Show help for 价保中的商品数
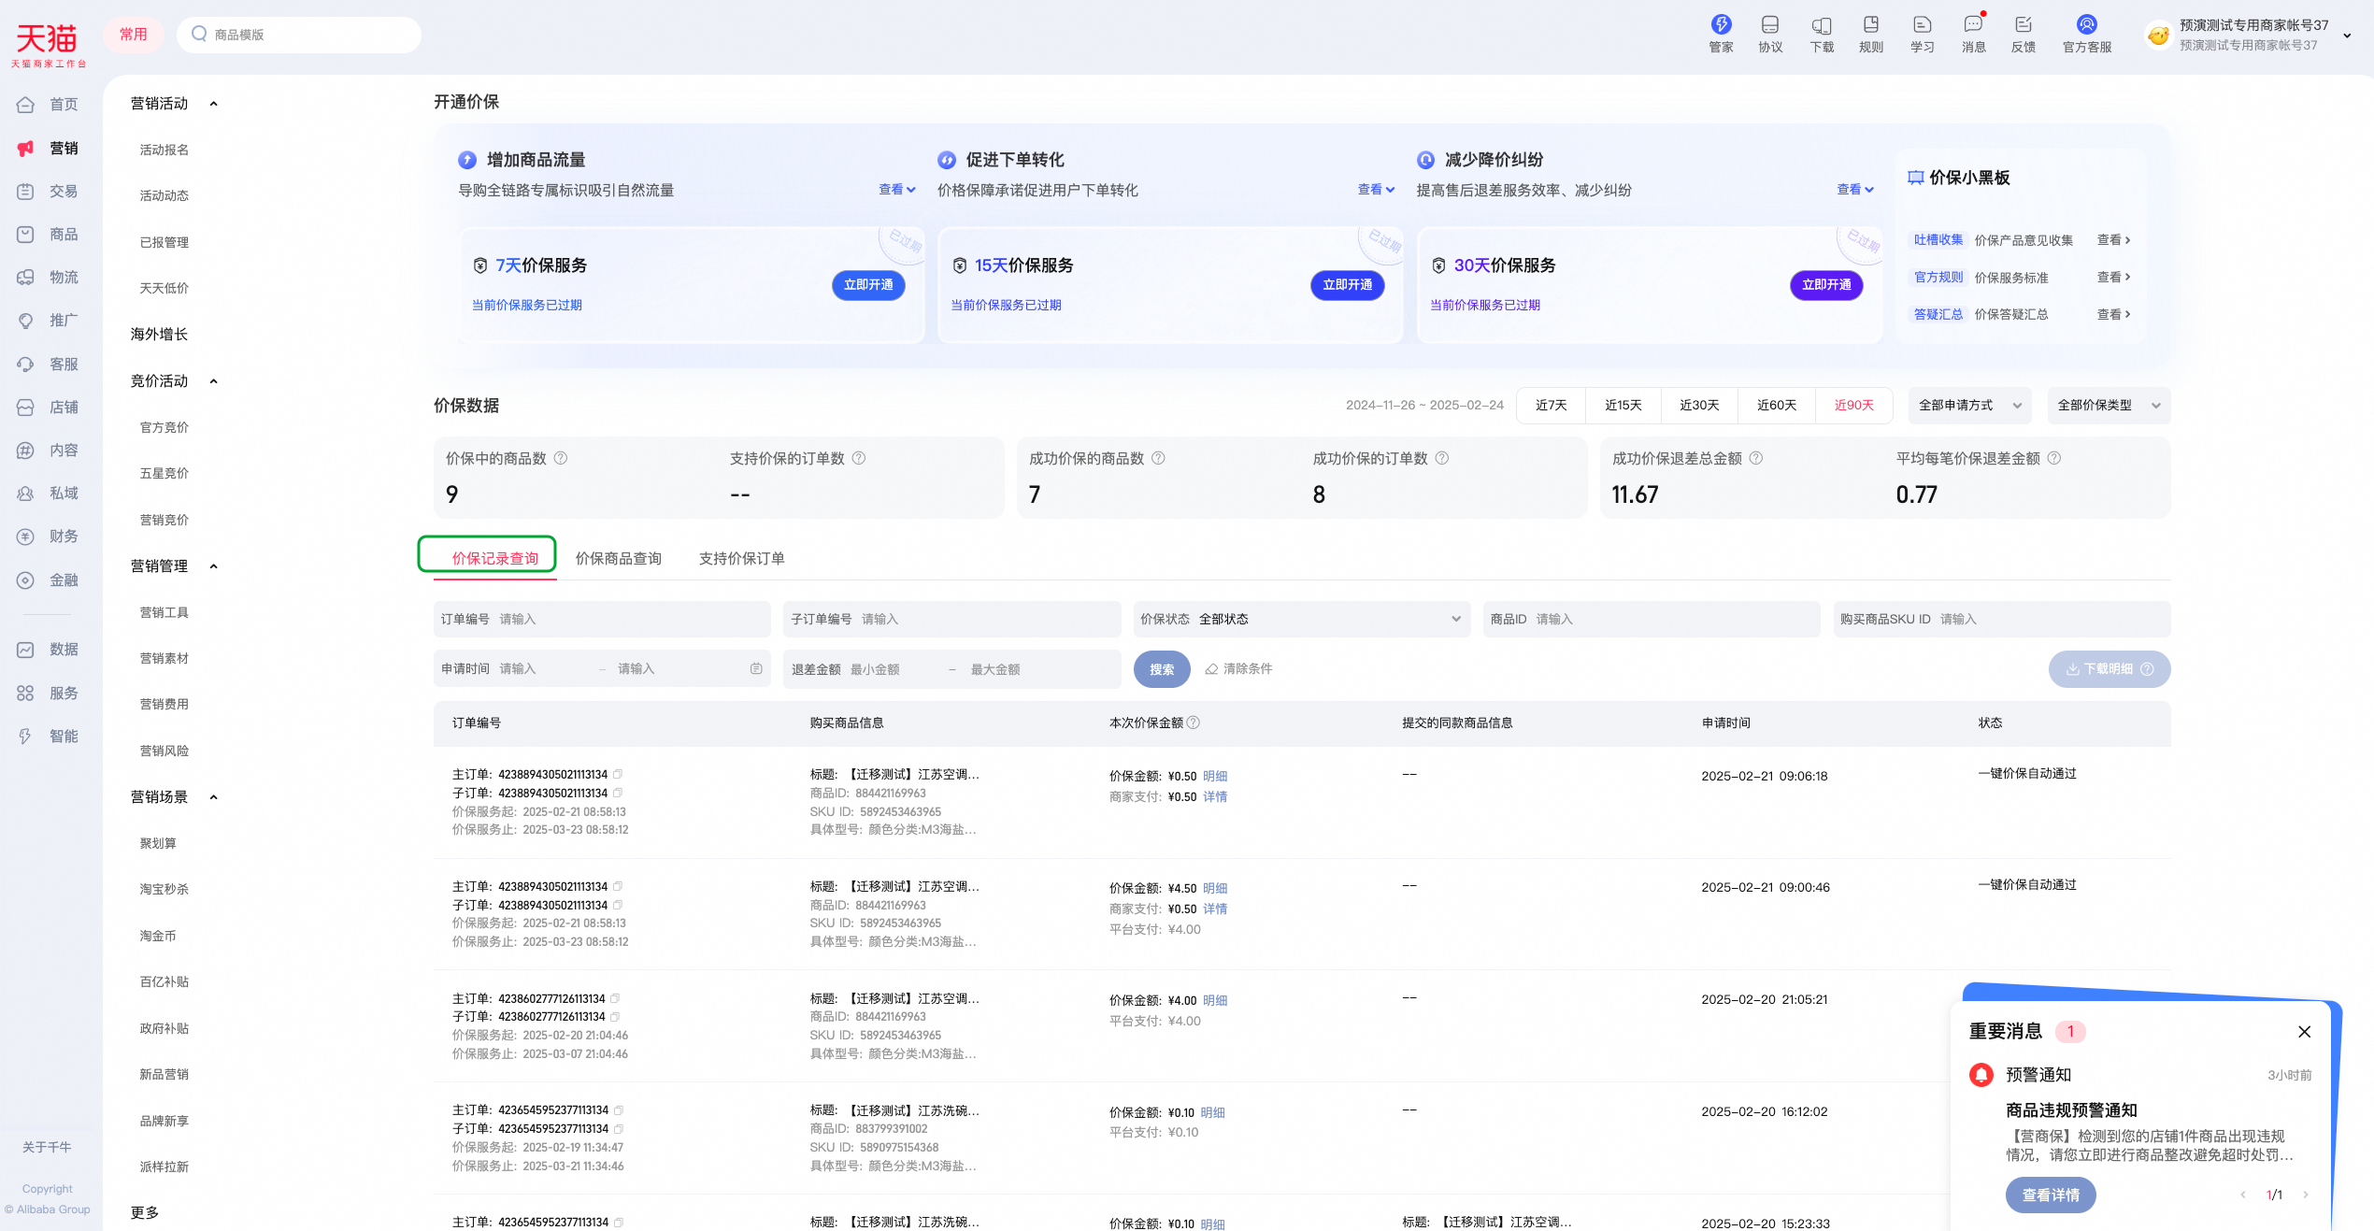Viewport: 2374px width, 1231px height. tap(561, 458)
